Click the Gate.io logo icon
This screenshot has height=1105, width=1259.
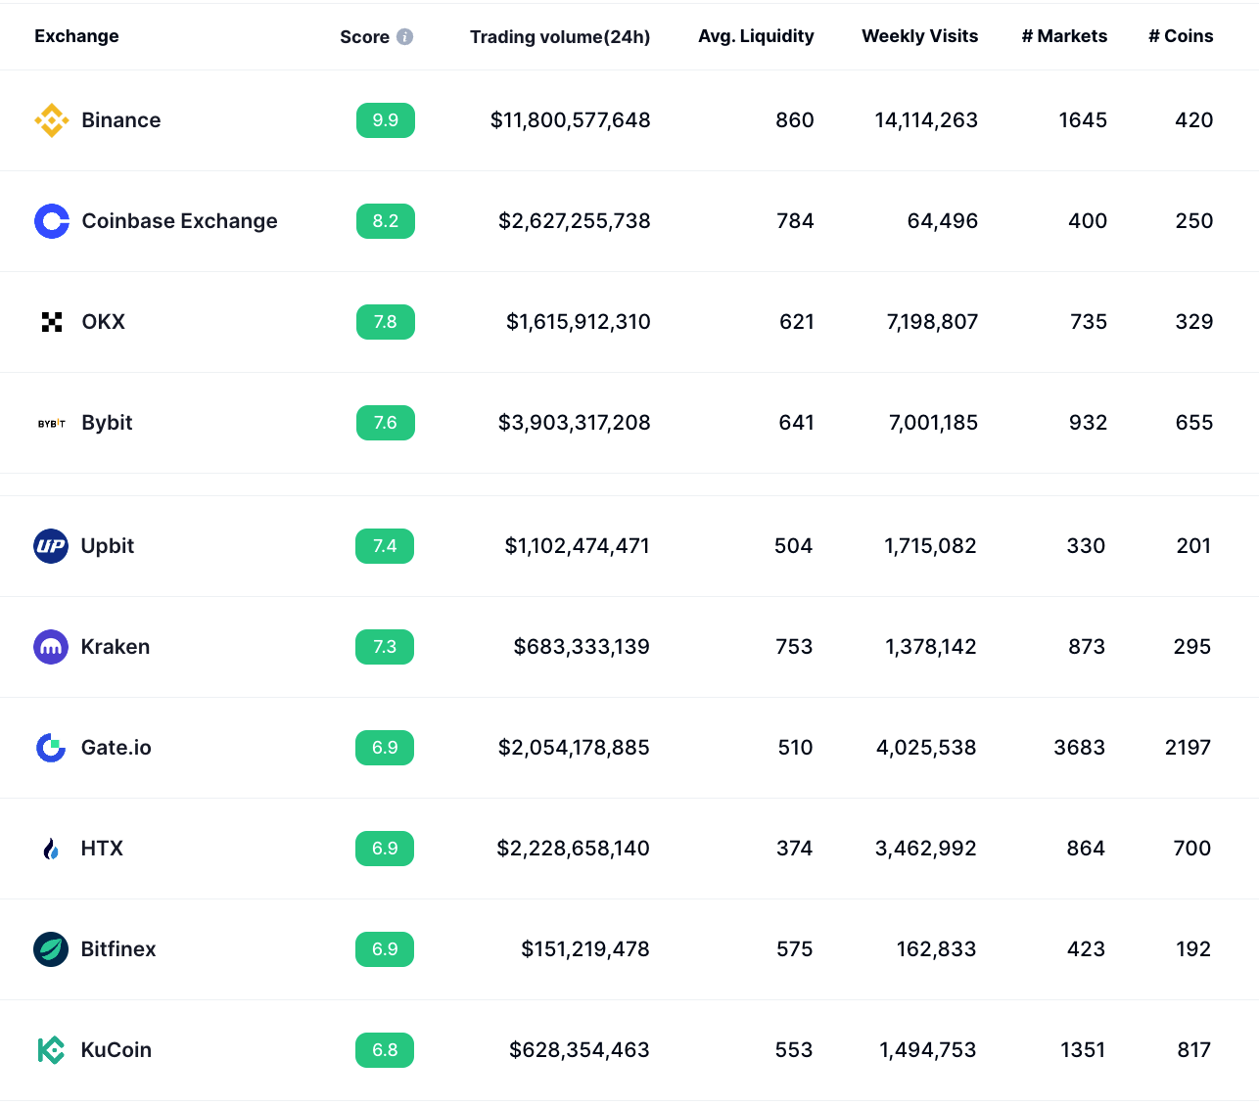[51, 748]
